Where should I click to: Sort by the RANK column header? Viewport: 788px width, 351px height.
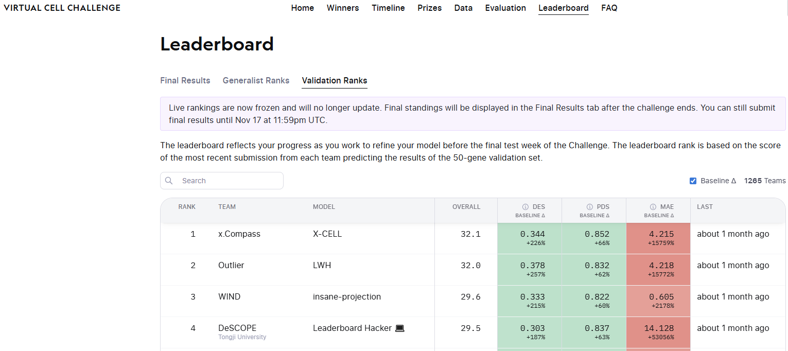[187, 207]
